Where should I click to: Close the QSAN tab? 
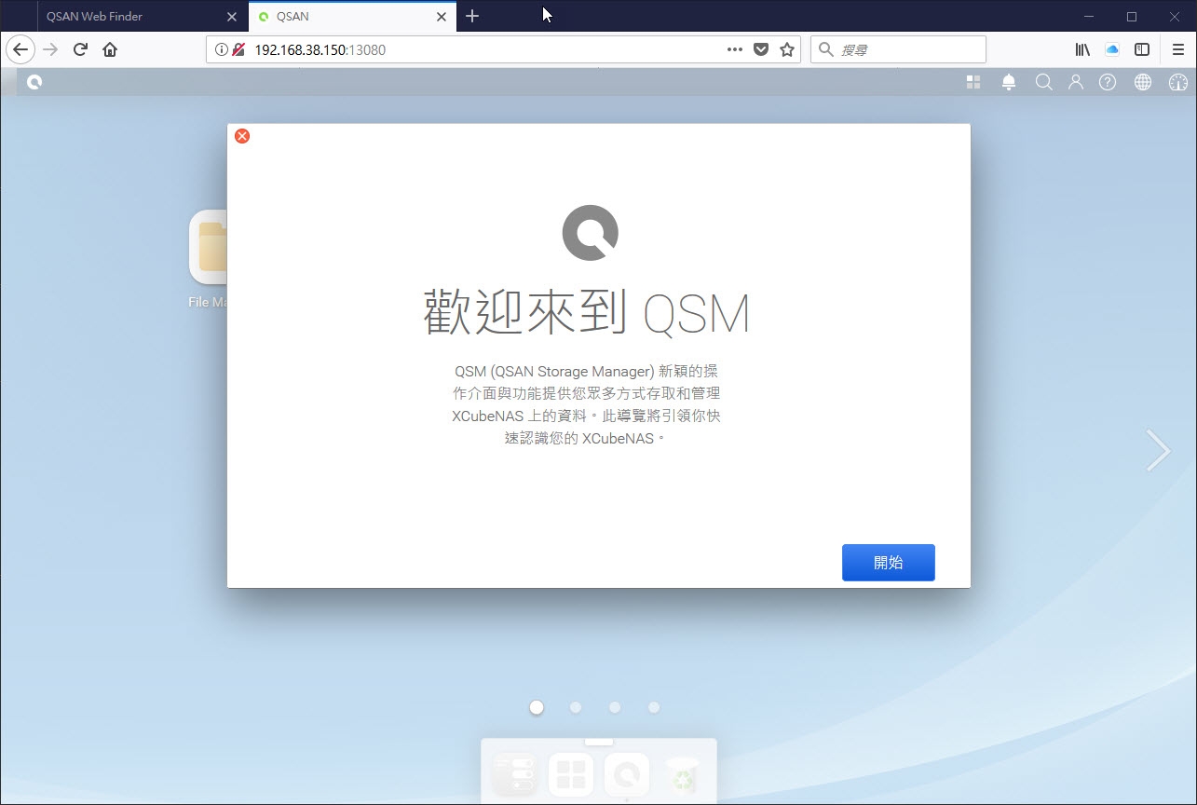442,17
